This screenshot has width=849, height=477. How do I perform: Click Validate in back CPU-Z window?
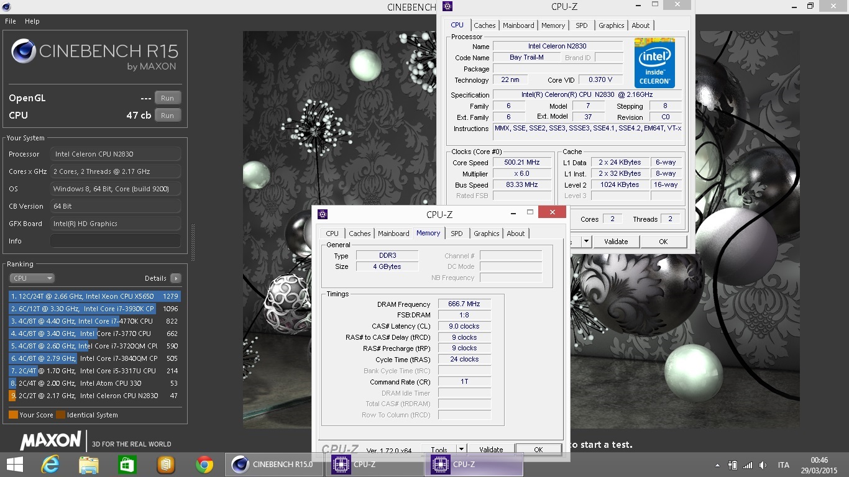click(616, 242)
